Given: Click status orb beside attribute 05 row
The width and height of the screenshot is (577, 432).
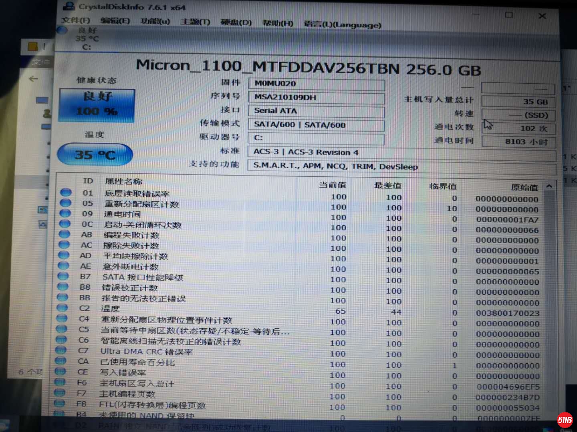Looking at the screenshot, I should (65, 203).
